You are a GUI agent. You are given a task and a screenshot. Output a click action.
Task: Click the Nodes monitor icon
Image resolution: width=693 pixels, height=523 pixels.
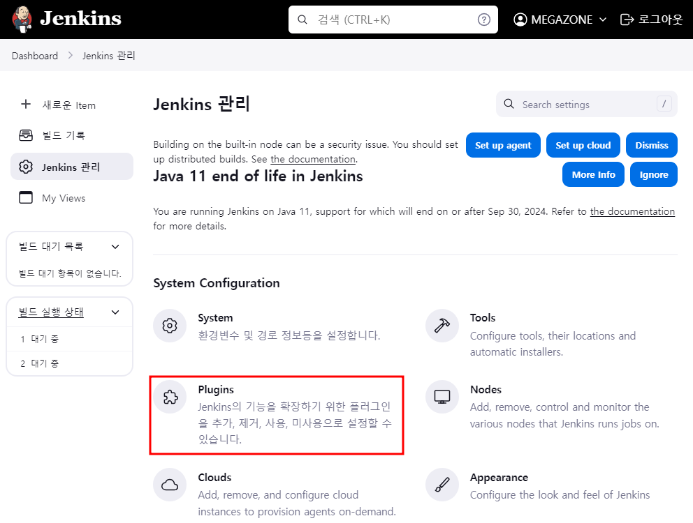[x=442, y=397]
